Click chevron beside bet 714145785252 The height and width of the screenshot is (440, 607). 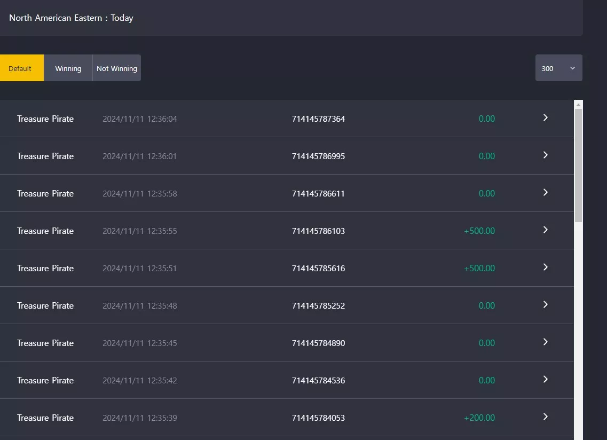point(546,305)
